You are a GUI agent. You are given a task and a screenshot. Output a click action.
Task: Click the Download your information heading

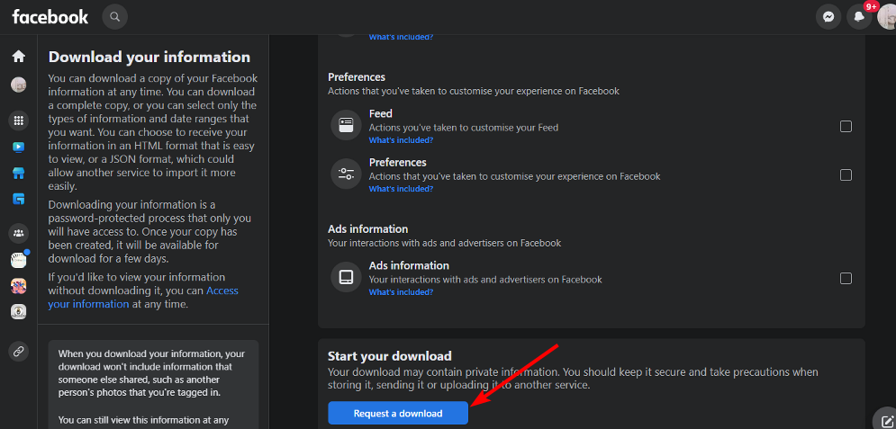click(149, 57)
